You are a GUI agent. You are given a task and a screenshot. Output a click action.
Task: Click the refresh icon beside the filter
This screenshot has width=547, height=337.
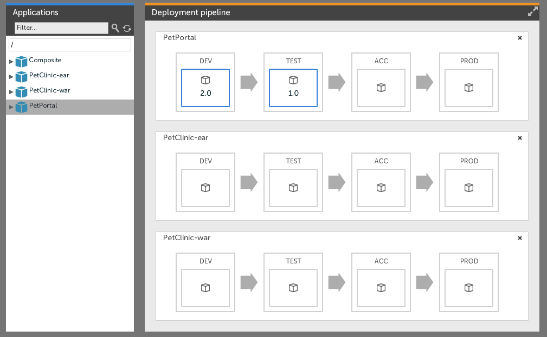click(127, 28)
